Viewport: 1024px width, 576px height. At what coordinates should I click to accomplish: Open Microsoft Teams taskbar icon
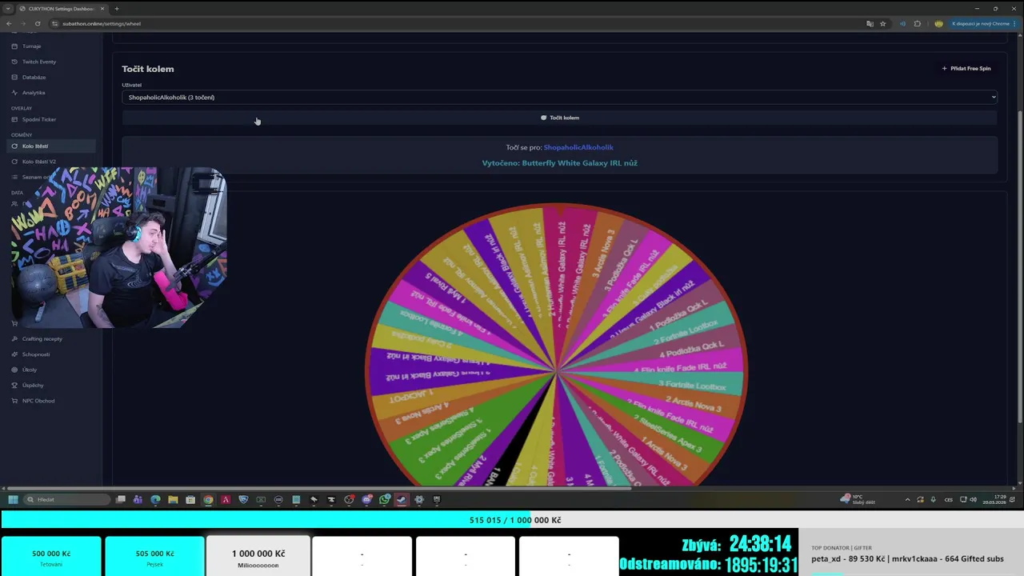[x=138, y=499]
